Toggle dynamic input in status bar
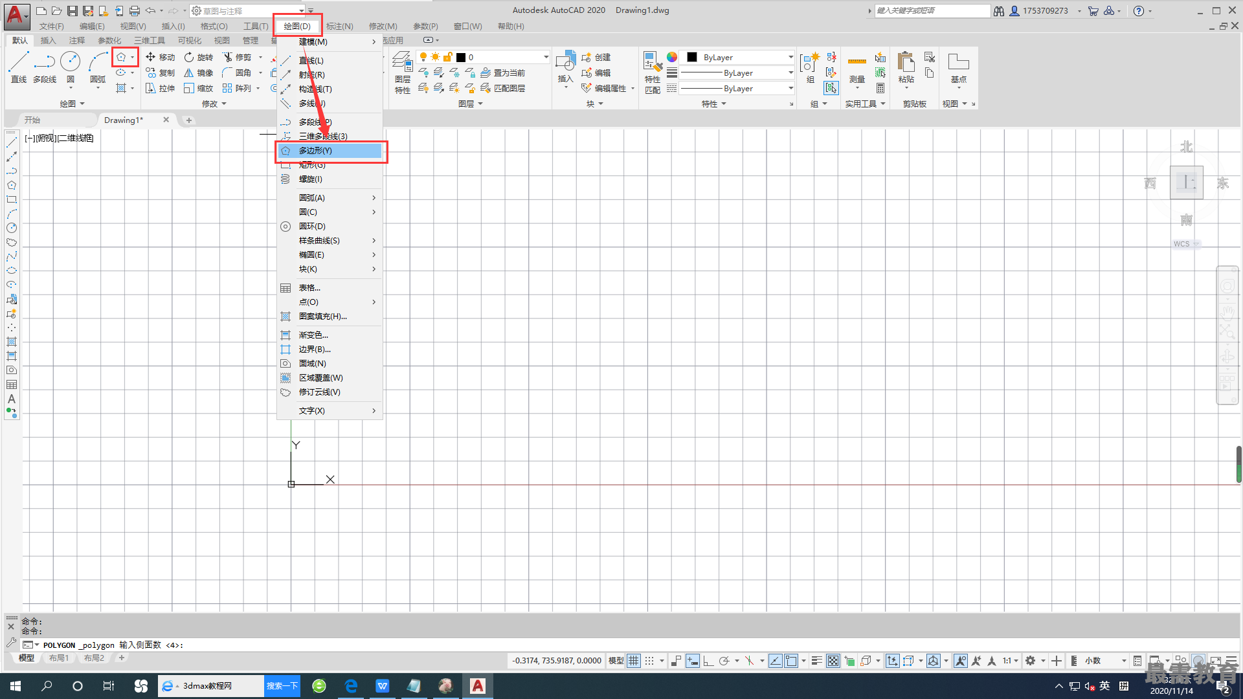 [x=692, y=661]
